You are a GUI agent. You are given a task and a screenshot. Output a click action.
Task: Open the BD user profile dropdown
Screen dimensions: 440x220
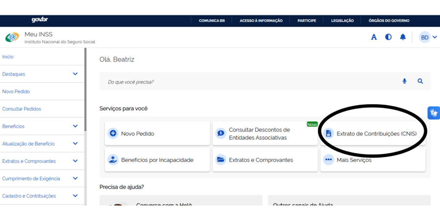[x=428, y=38]
